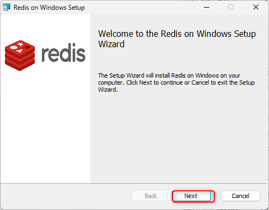
Task: Close the Redis on Windows Setup dialog
Action: (256, 8)
